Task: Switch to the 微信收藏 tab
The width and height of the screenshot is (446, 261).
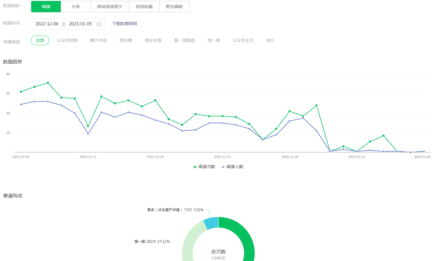Action: [144, 7]
